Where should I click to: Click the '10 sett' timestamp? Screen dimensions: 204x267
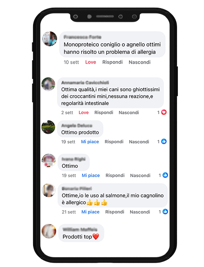(71, 62)
